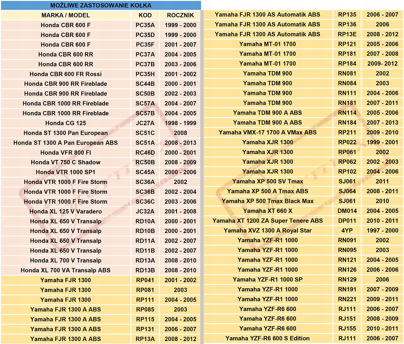The width and height of the screenshot is (404, 344).
Task: Click code cell RD11B
Action: (x=145, y=251)
